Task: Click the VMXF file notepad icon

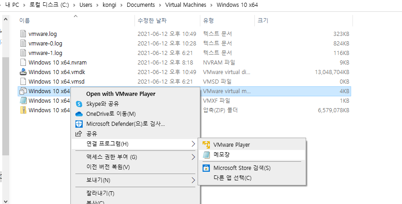Action: [x=23, y=100]
